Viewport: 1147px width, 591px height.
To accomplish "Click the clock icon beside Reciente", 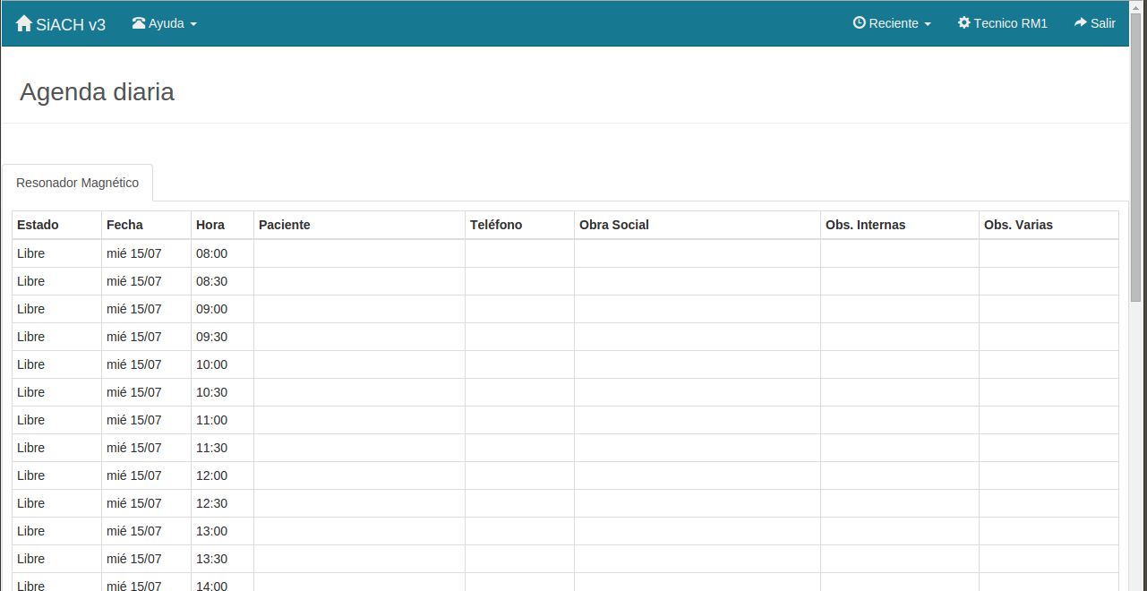I will pyautogui.click(x=860, y=22).
